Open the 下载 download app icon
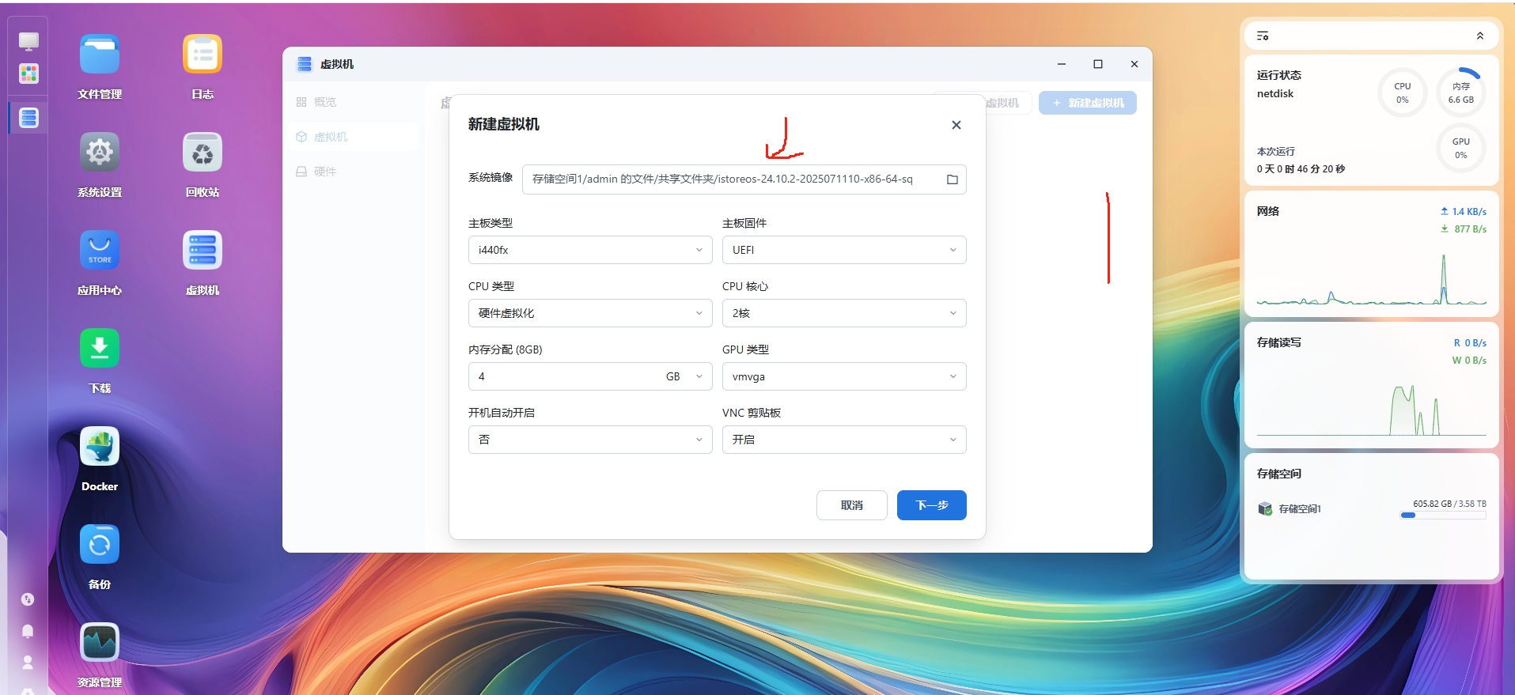1515x695 pixels. pos(100,349)
